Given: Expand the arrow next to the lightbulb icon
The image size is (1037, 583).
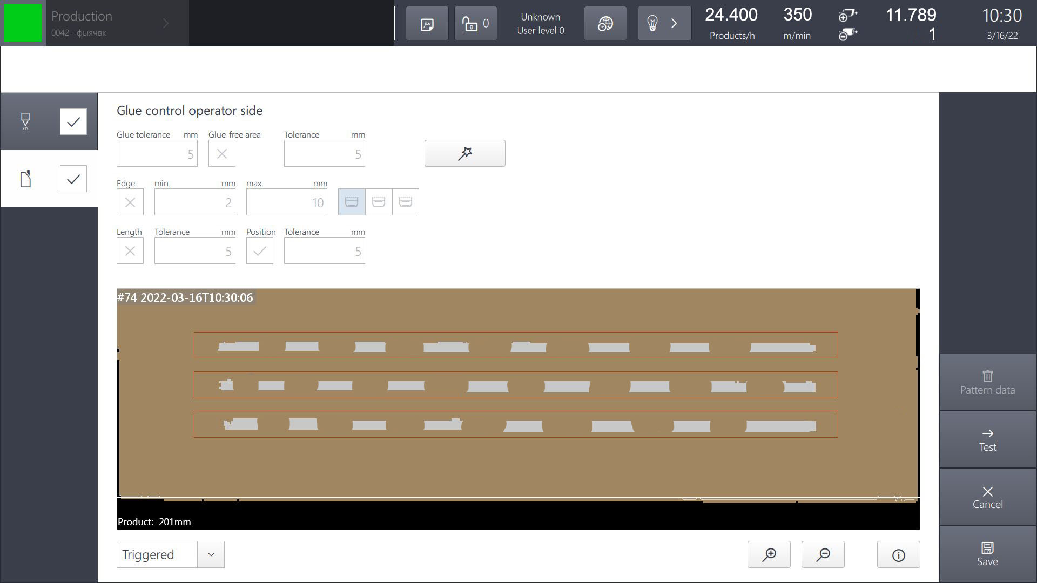Looking at the screenshot, I should 674,23.
